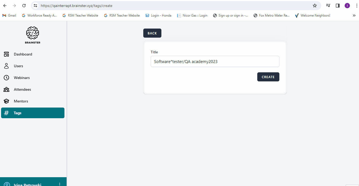Open the Chrome profile avatar

347,6
